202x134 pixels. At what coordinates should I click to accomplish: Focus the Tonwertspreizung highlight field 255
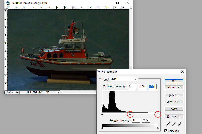[x=152, y=86]
